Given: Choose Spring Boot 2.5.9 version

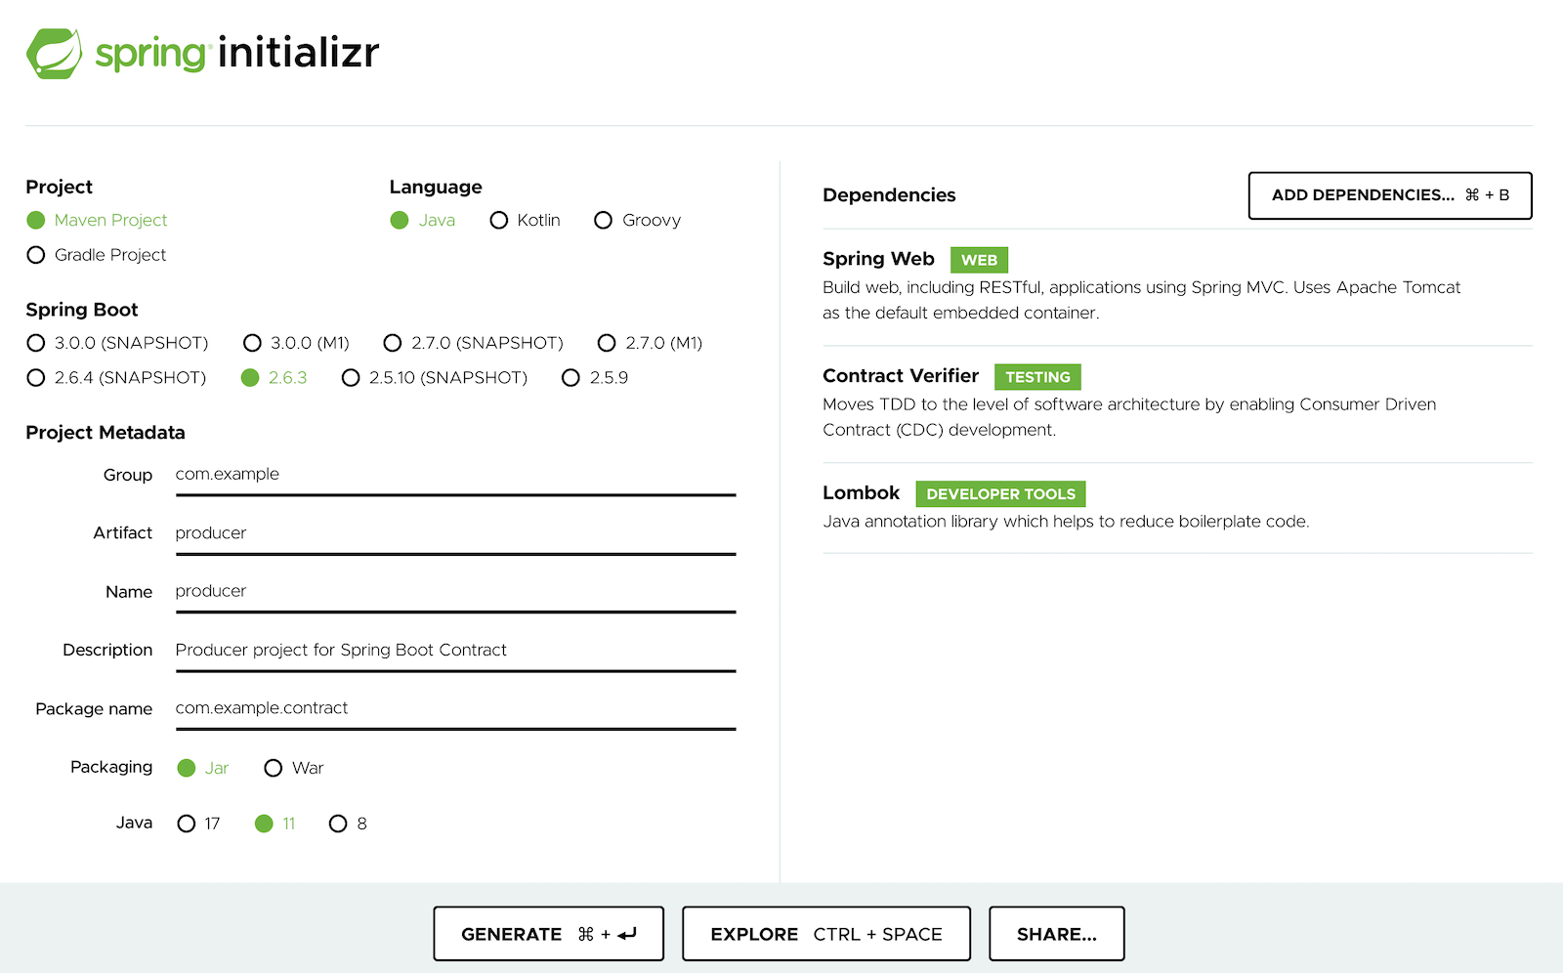Looking at the screenshot, I should pyautogui.click(x=571, y=378).
